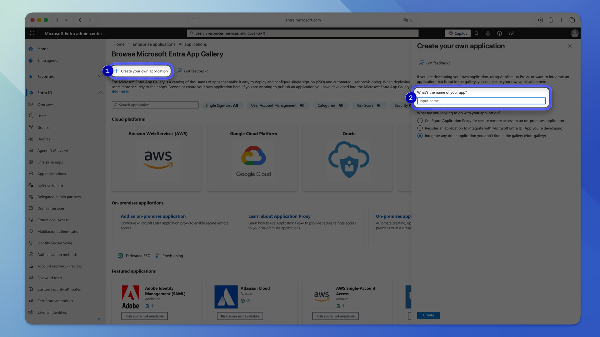600x337 pixels.
Task: Collapse the Favorites section chevron
Action: point(100,76)
